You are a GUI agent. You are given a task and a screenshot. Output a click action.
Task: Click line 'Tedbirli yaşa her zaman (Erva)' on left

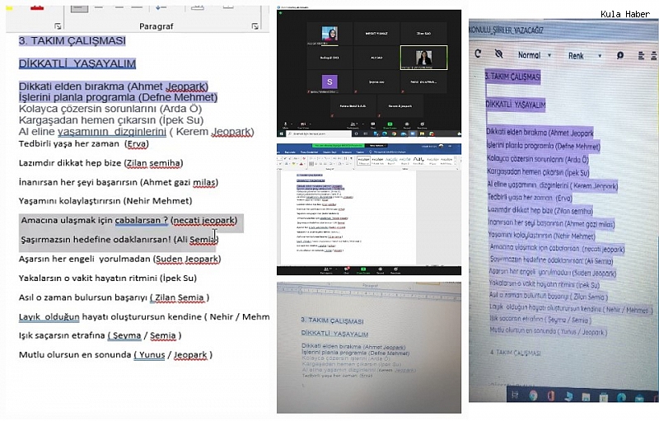84,143
